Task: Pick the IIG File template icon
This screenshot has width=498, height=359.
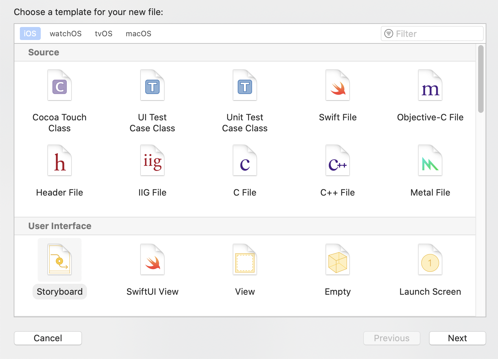Action: [x=152, y=160]
